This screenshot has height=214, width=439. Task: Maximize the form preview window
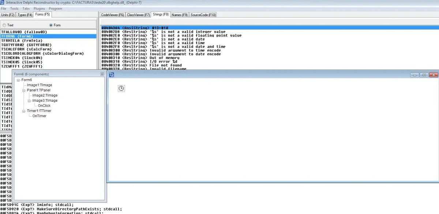424,75
